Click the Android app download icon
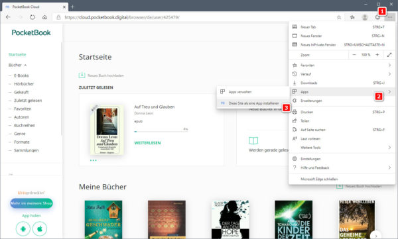Image resolution: width=398 pixels, height=239 pixels. point(23,228)
